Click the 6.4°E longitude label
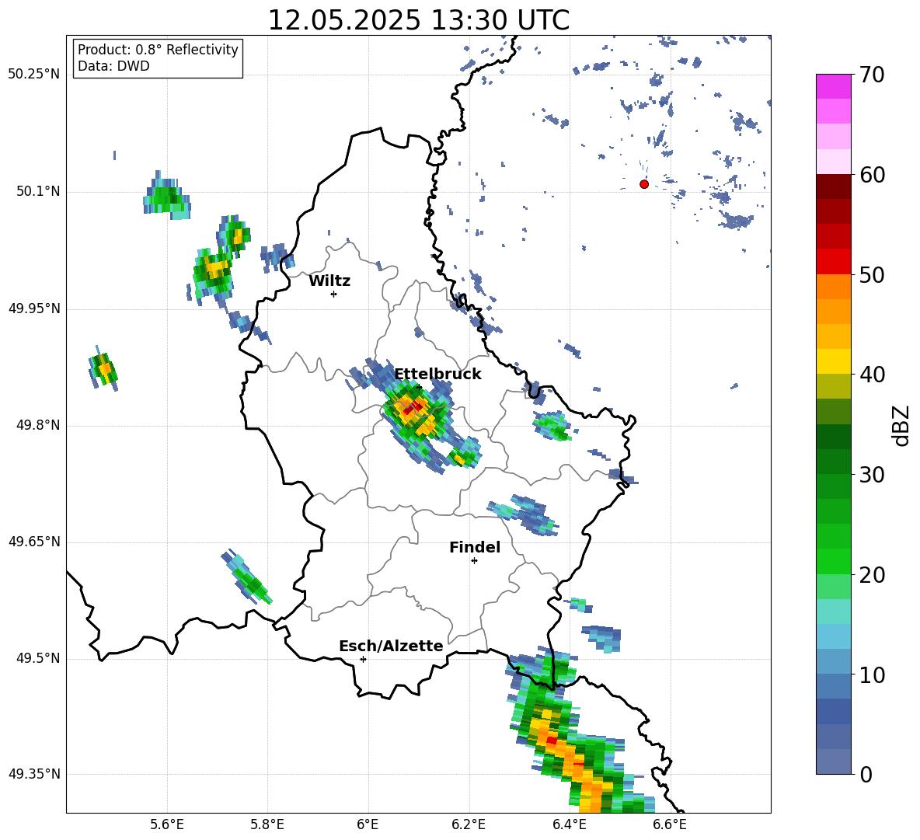Screen dimensions: 920x840 (569, 824)
